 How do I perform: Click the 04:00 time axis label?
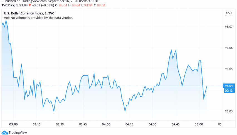point(106,124)
